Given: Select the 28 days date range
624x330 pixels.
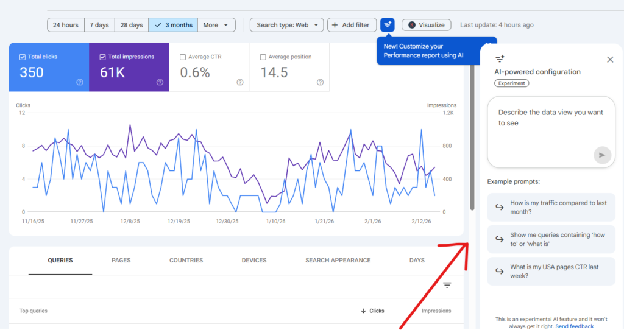Looking at the screenshot, I should (132, 25).
